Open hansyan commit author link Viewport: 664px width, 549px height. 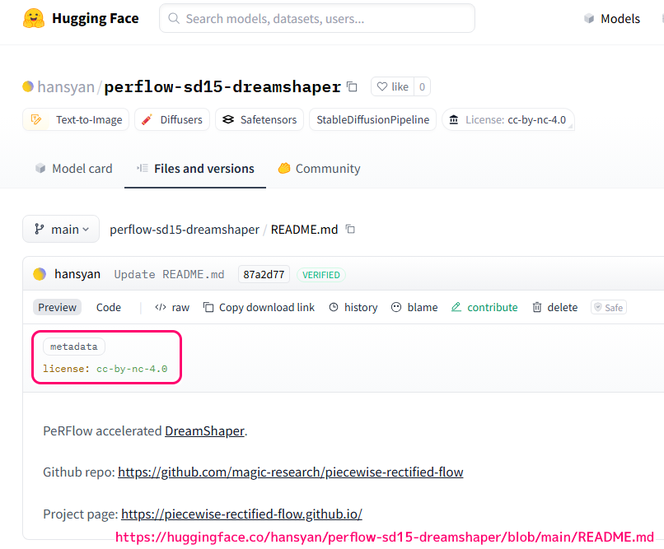(77, 274)
